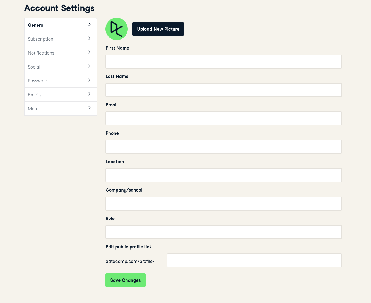371x303 pixels.
Task: Click the chevron arrow in Social row
Action: pyautogui.click(x=90, y=66)
